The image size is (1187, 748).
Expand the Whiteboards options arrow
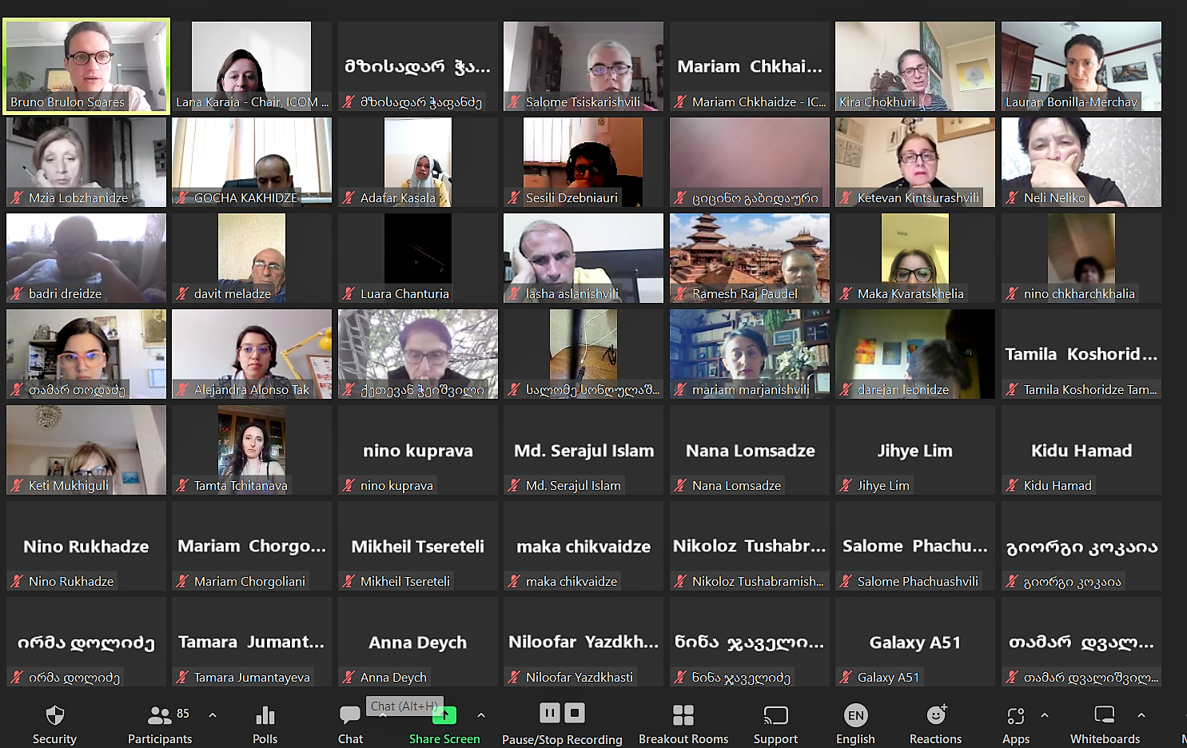(1141, 715)
